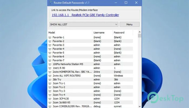Click password 1 in 1net1 R-90 row
The image size is (189, 108).
(115, 68)
